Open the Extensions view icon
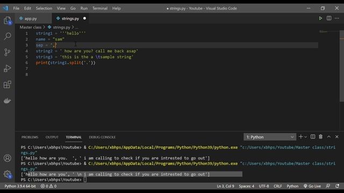Screen dimensions: 344x193 (x=8, y=85)
